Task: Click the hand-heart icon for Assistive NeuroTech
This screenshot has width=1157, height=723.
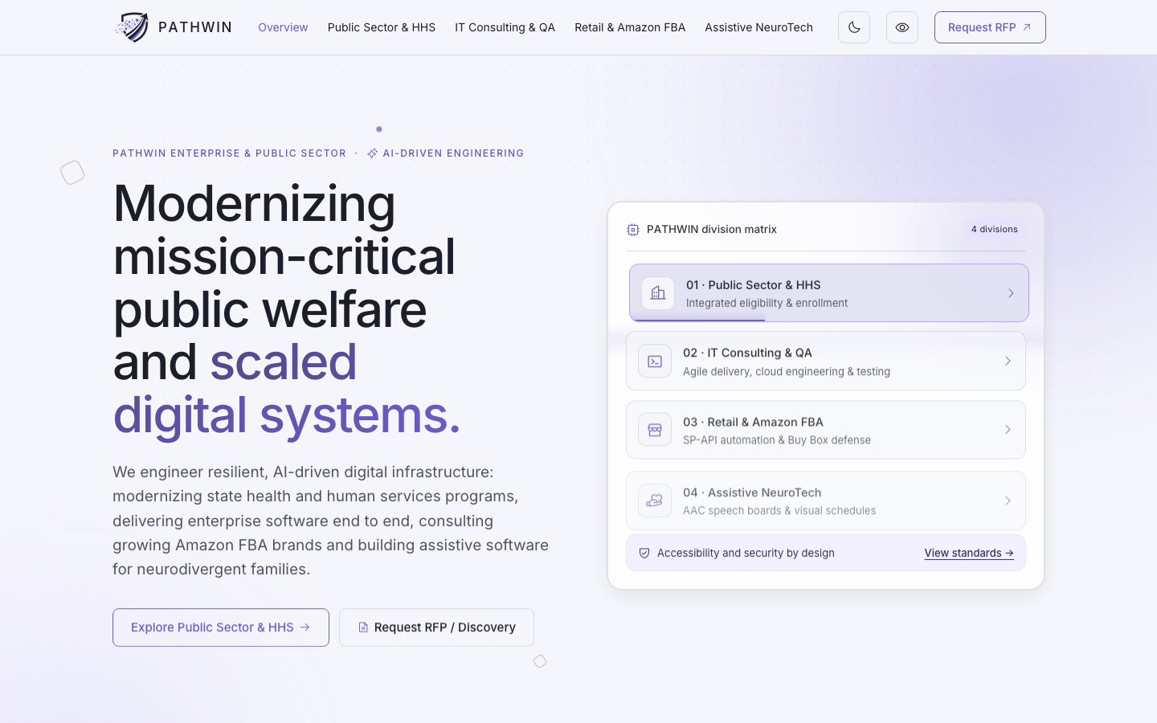Action: coord(655,500)
